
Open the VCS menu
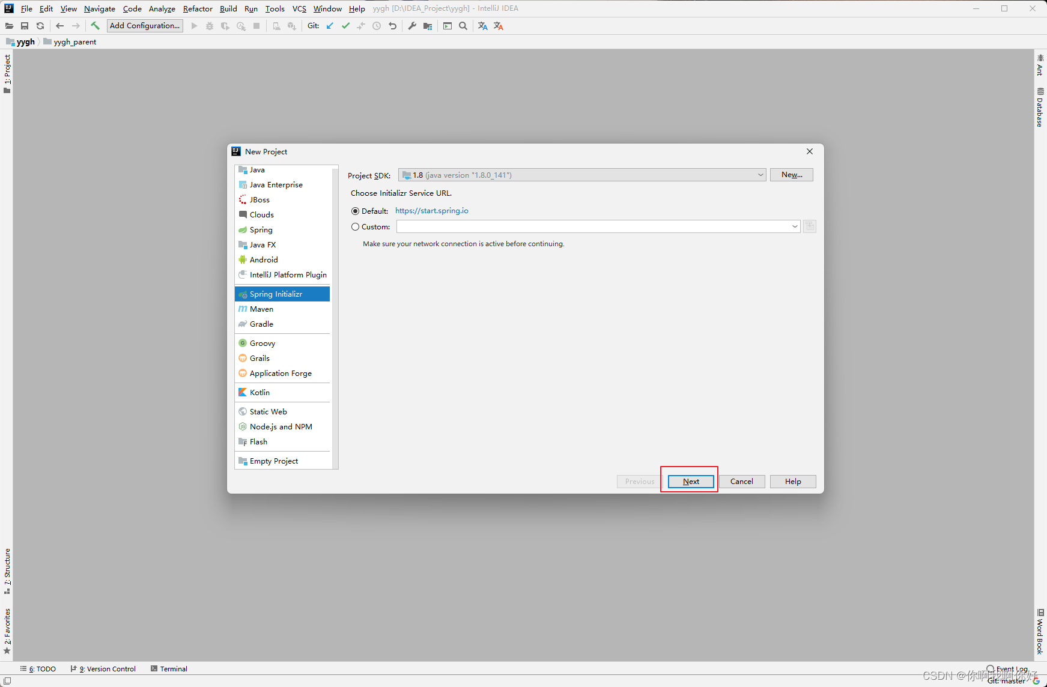[x=299, y=8]
